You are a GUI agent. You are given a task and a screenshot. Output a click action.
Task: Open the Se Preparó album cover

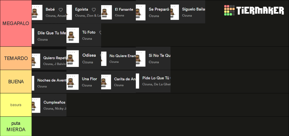[x=141, y=12]
